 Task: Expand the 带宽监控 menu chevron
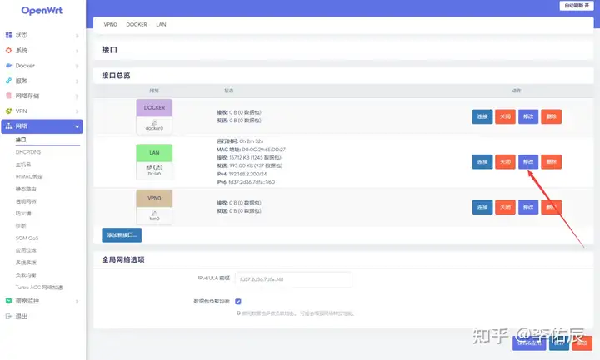pyautogui.click(x=77, y=301)
